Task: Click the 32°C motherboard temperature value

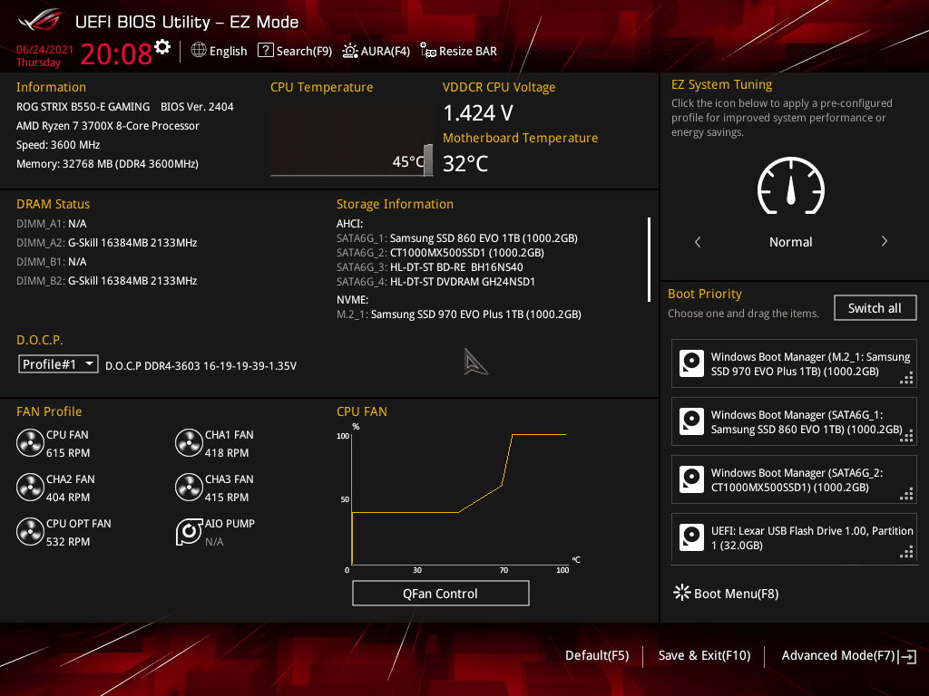Action: coord(465,163)
